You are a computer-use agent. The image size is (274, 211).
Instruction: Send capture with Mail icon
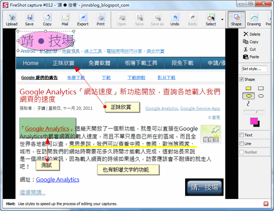coord(65,20)
